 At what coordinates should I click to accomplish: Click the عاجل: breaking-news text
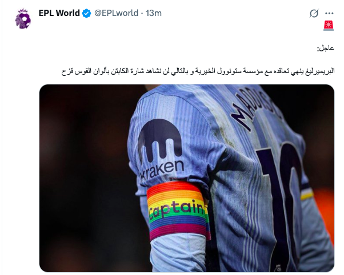coord(325,48)
